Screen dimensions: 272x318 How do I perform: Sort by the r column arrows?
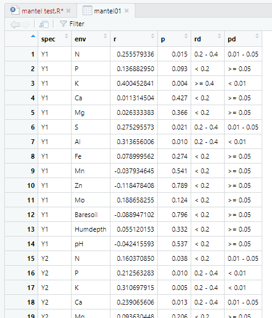tap(153, 36)
